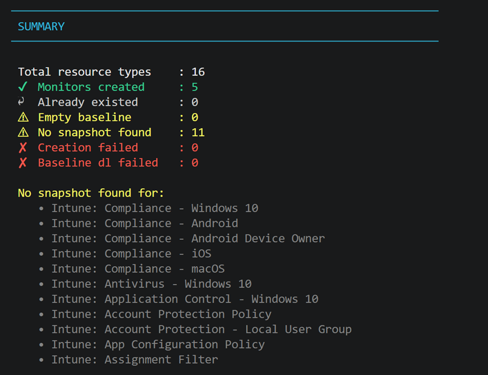Click the 'No snapshot found for:' heading
Image resolution: width=488 pixels, height=375 pixels.
(x=91, y=193)
